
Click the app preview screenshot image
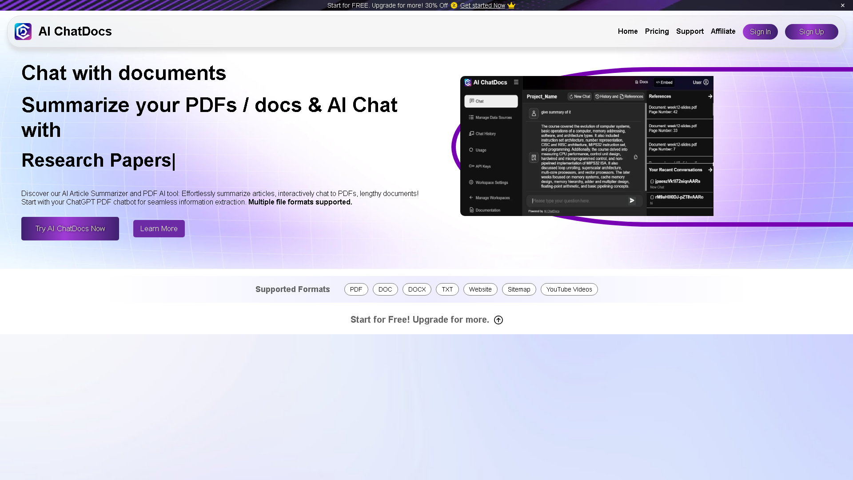click(586, 146)
